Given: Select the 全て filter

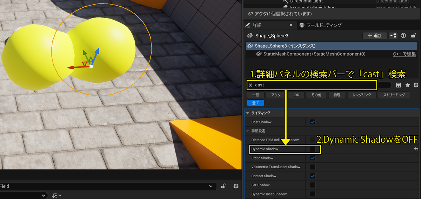Looking at the screenshot, I should click(x=255, y=103).
